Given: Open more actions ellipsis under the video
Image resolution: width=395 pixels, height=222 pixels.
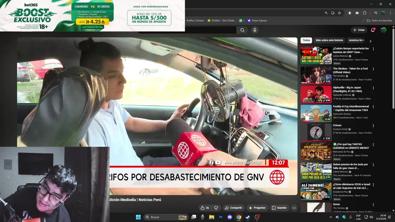Looking at the screenshot, I should click(294, 208).
